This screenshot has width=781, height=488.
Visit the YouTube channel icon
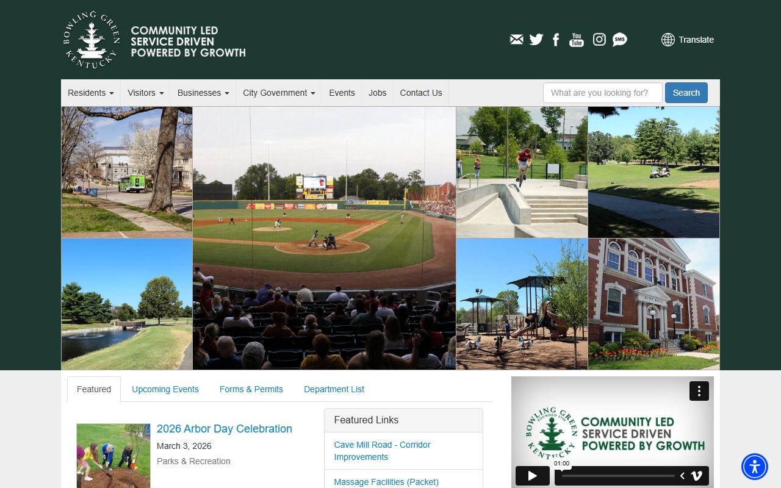point(577,40)
